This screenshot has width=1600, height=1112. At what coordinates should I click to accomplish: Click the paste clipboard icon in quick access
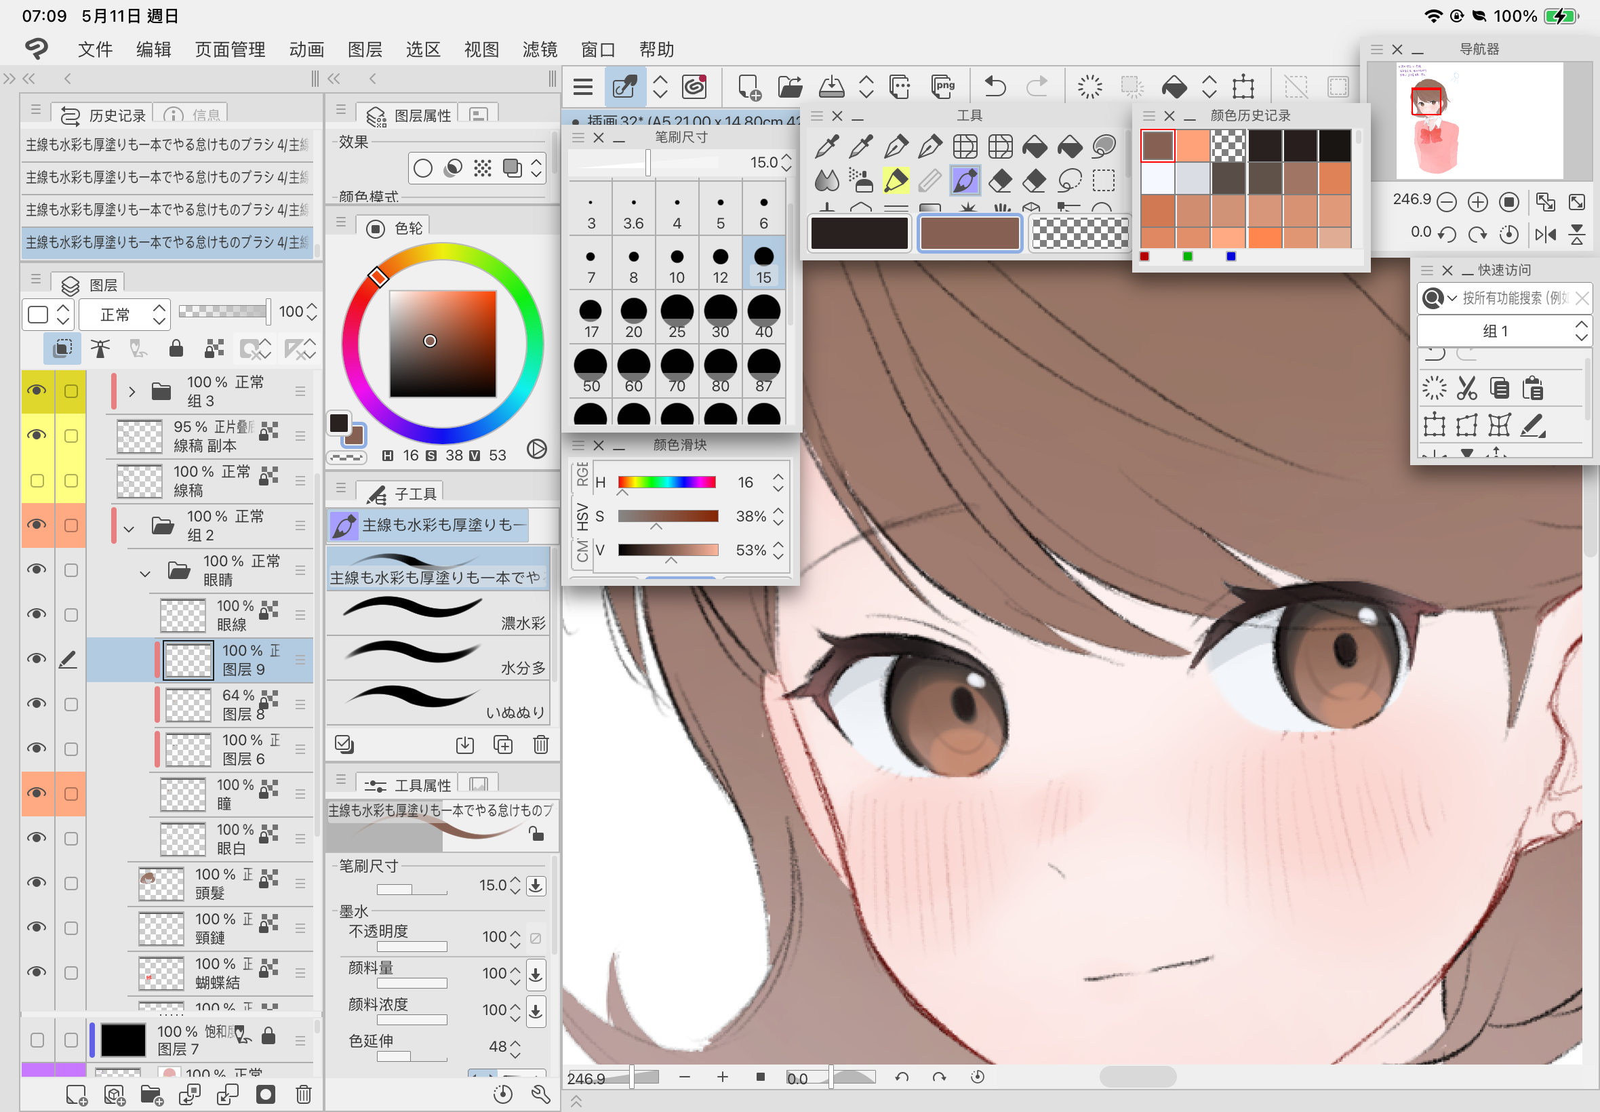pyautogui.click(x=1532, y=388)
